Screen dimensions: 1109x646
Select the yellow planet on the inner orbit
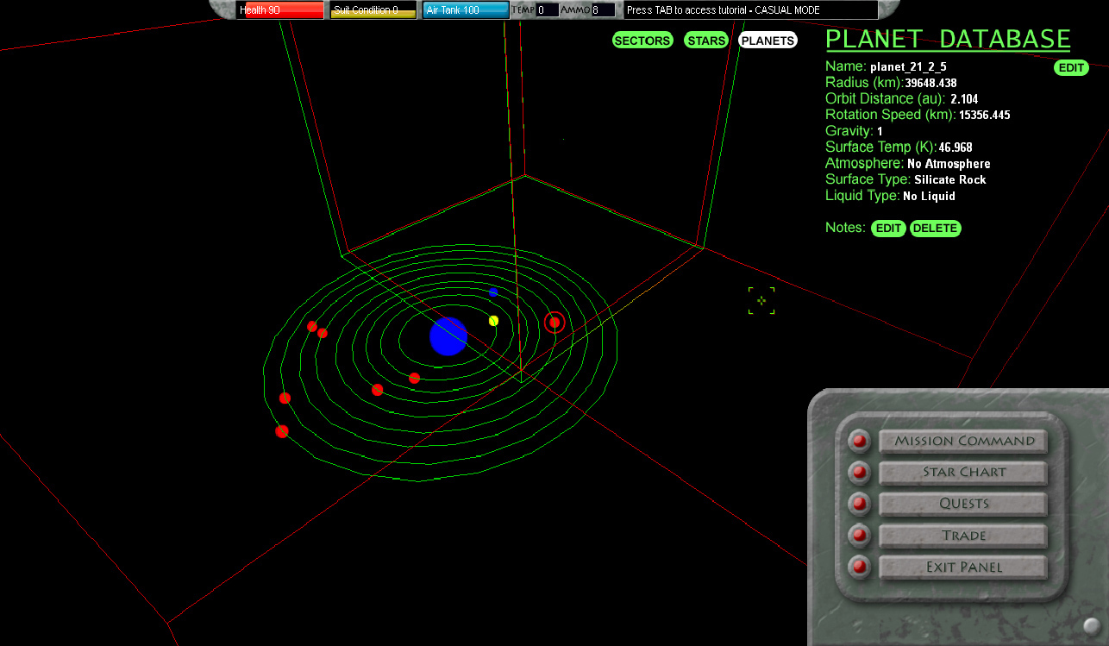click(493, 321)
